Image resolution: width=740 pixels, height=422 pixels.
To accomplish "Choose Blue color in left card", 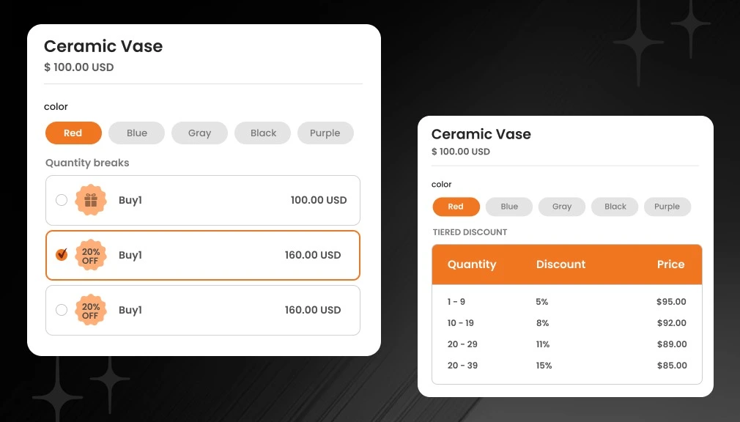I will 136,133.
